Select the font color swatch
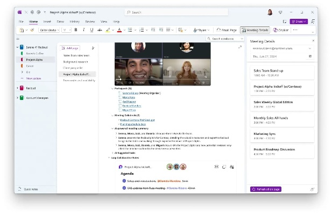Screen dimensions: 332x215 119,30
